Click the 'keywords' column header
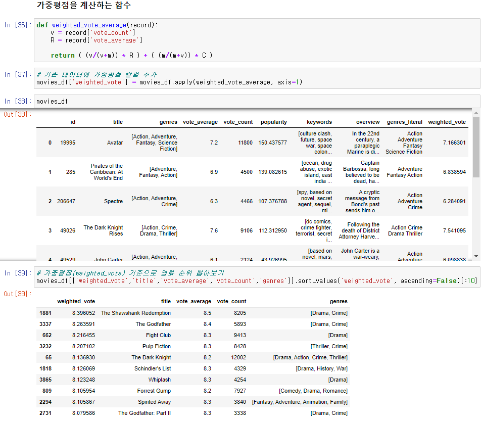The image size is (482, 422). [x=319, y=122]
